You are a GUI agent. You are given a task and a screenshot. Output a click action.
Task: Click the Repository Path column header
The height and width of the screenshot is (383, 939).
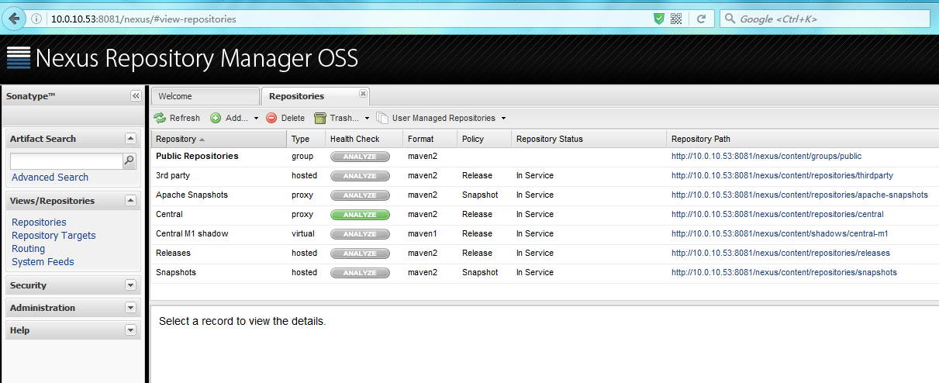point(803,139)
